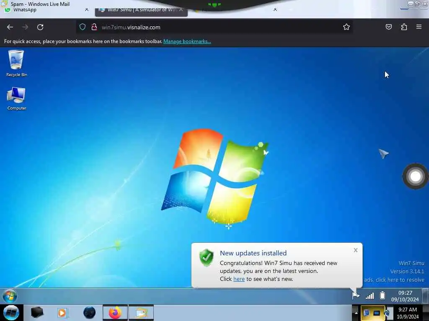Switch to Firefox on the host taskbar
This screenshot has width=429, height=321.
[x=115, y=313]
